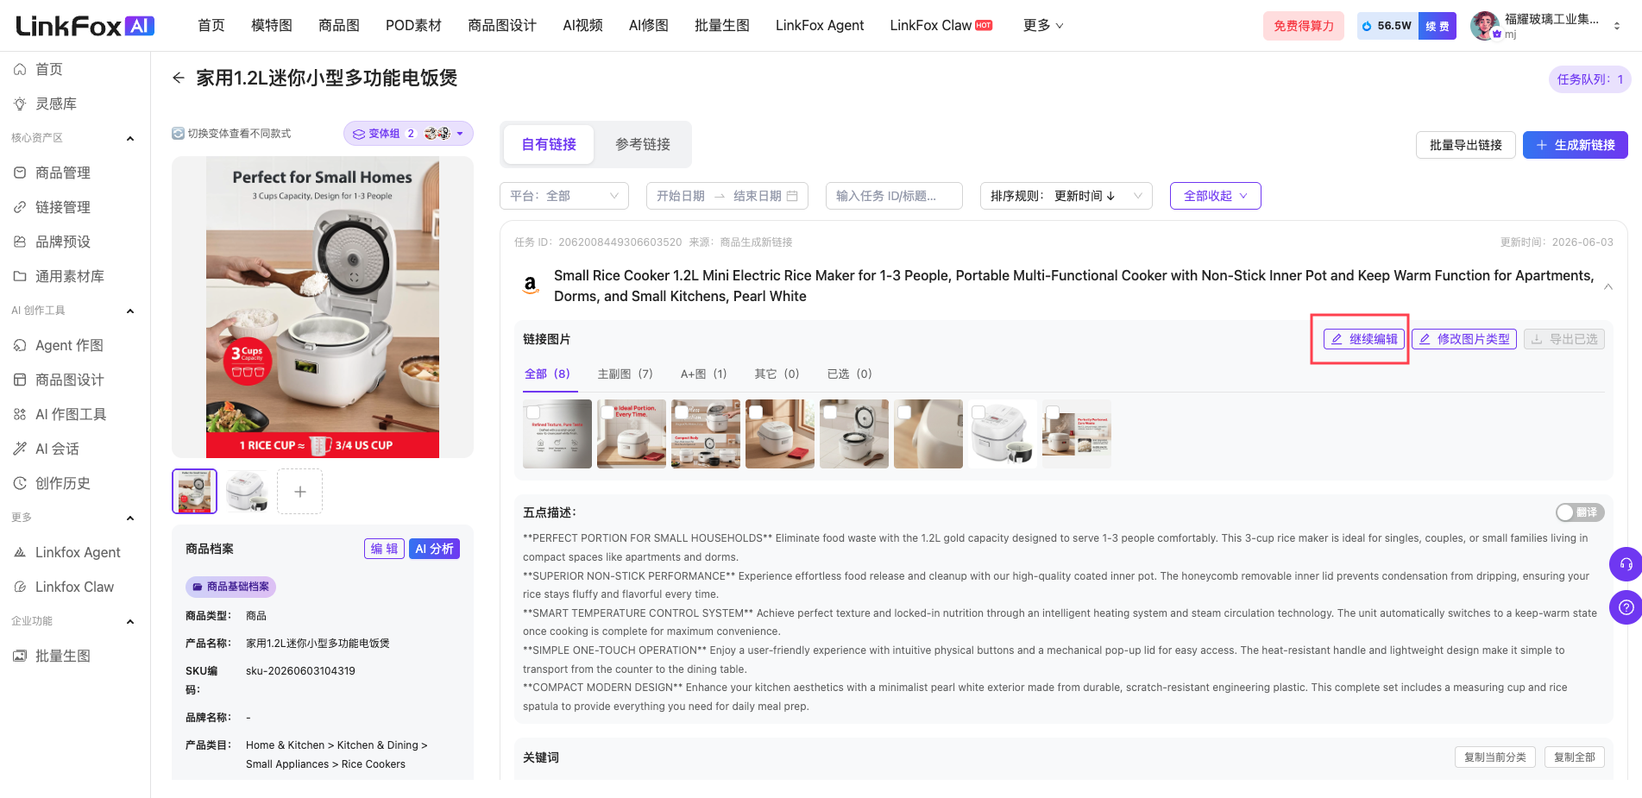The height and width of the screenshot is (798, 1642).
Task: Open the 平台: 全部 dropdown
Action: pos(564,196)
